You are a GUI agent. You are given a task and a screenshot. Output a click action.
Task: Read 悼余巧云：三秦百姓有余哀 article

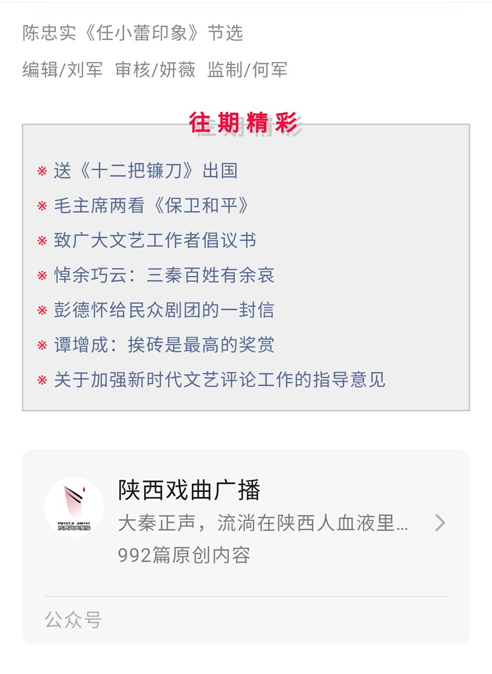[x=164, y=275]
